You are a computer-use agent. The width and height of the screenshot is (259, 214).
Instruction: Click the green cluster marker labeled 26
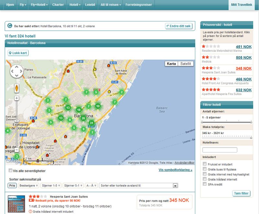83,118
